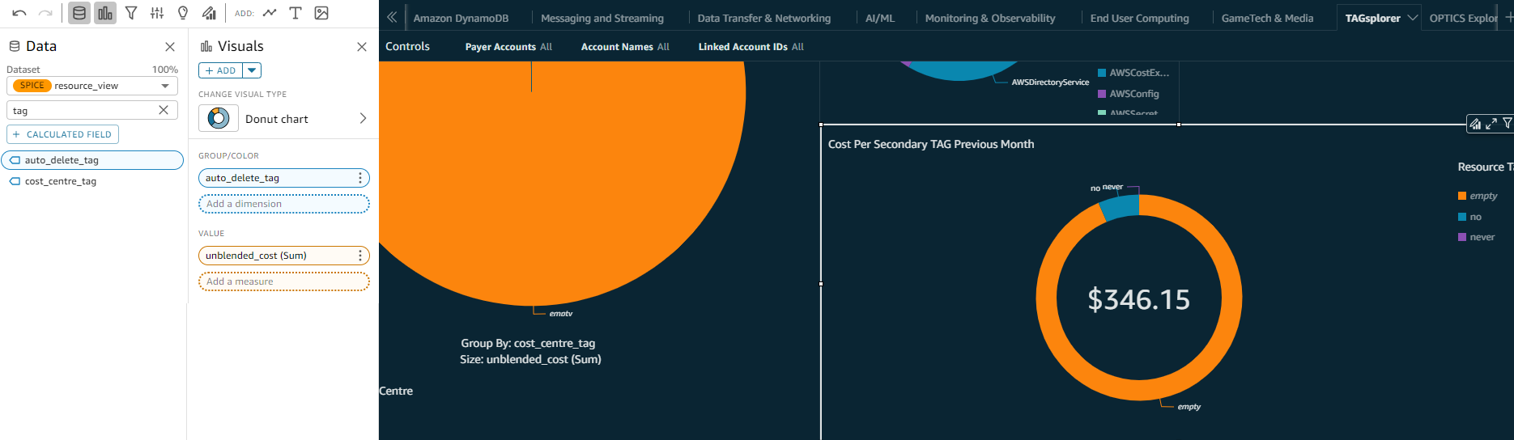Image resolution: width=1514 pixels, height=440 pixels.
Task: Add an image to the sheet
Action: coord(321,13)
